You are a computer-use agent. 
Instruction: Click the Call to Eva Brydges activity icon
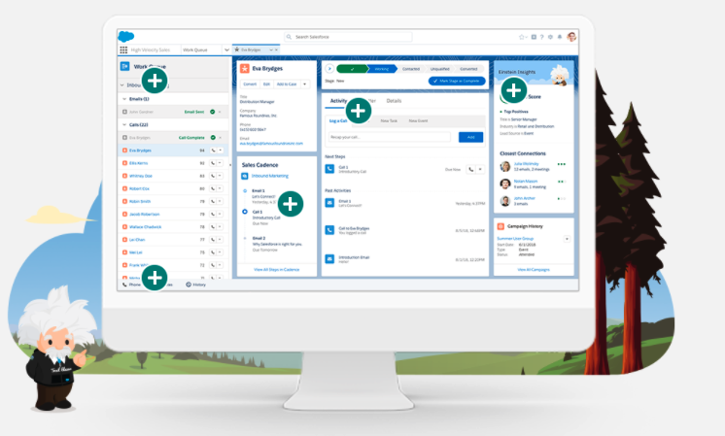329,229
